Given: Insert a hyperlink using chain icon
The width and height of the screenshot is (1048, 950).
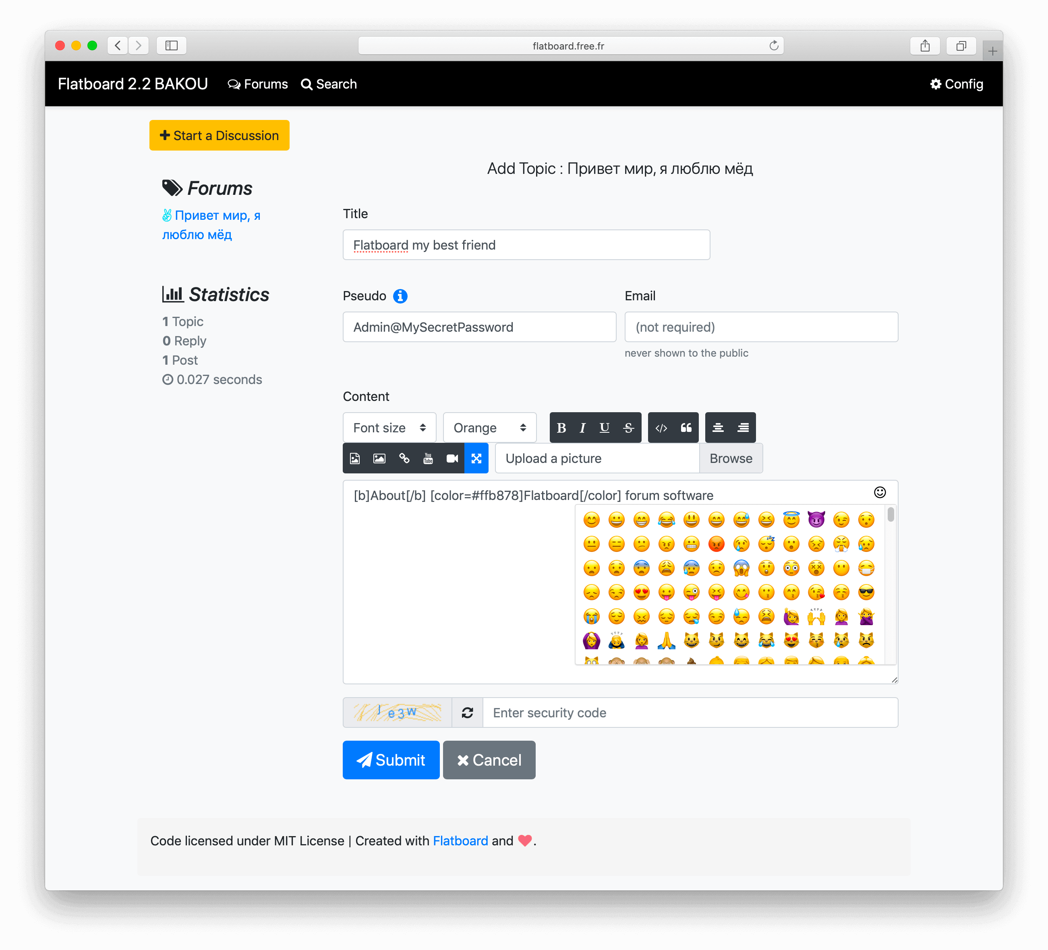Looking at the screenshot, I should tap(404, 458).
